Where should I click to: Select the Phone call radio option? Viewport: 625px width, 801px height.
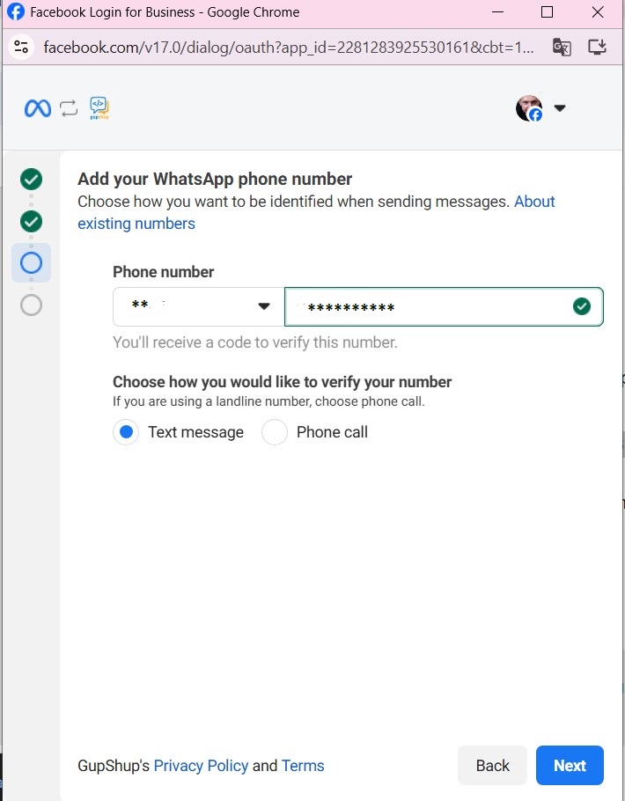click(275, 432)
